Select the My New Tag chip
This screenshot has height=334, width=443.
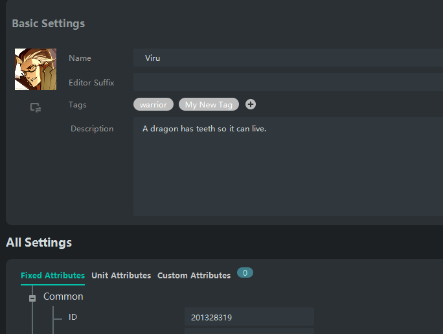click(209, 104)
